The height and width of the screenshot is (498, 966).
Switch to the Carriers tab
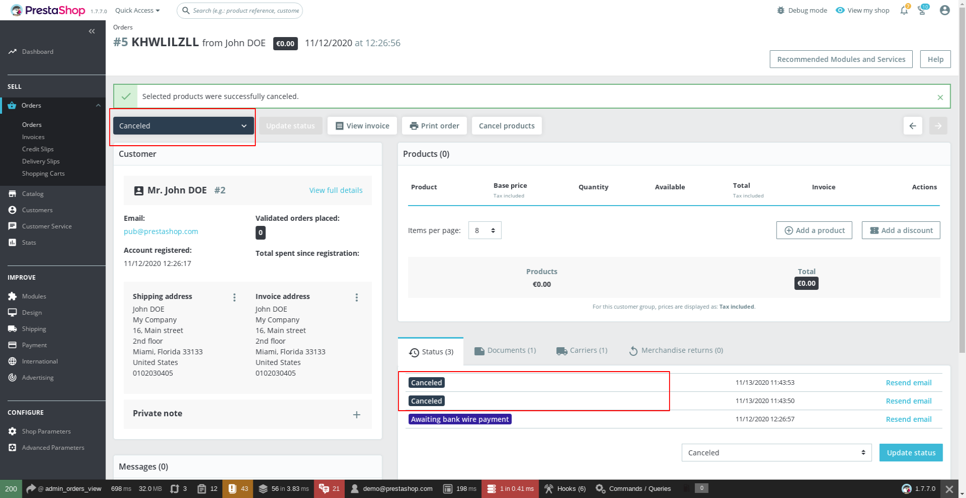click(581, 350)
